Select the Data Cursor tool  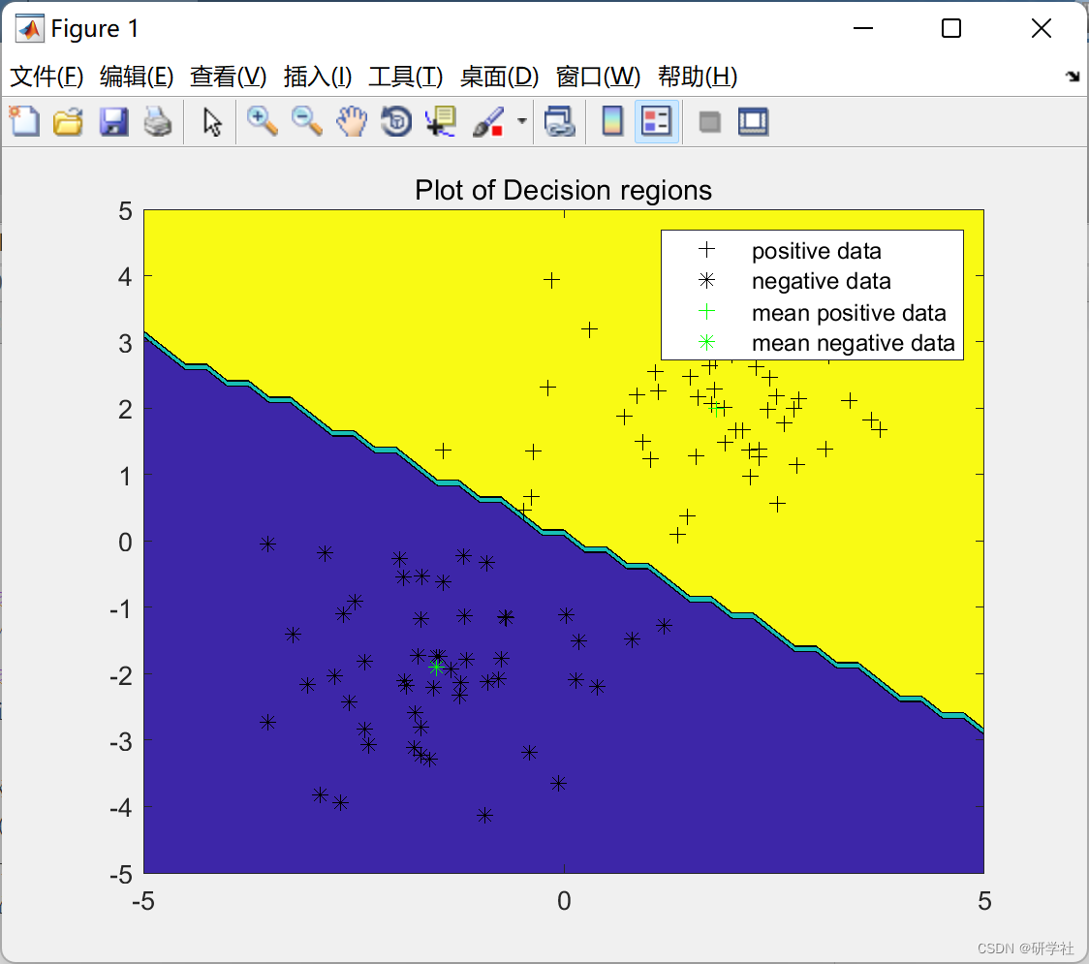[441, 121]
